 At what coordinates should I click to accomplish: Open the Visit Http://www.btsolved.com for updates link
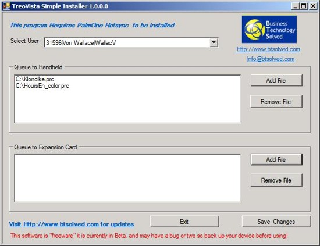pos(72,224)
